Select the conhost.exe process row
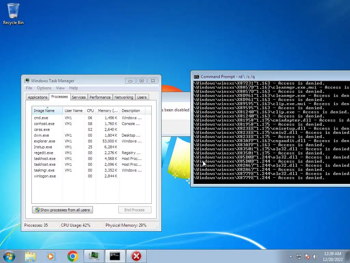This screenshot has width=350, height=263. pos(92,124)
